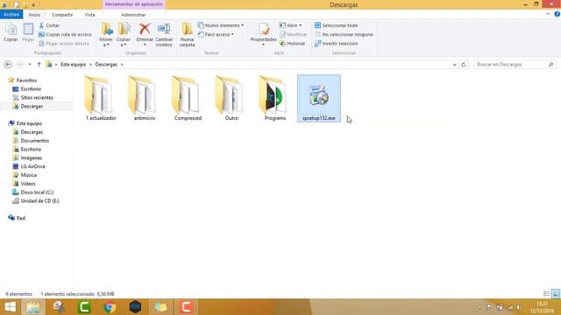Open the help question mark icon
Image resolution: width=561 pixels, height=315 pixels.
pyautogui.click(x=557, y=14)
